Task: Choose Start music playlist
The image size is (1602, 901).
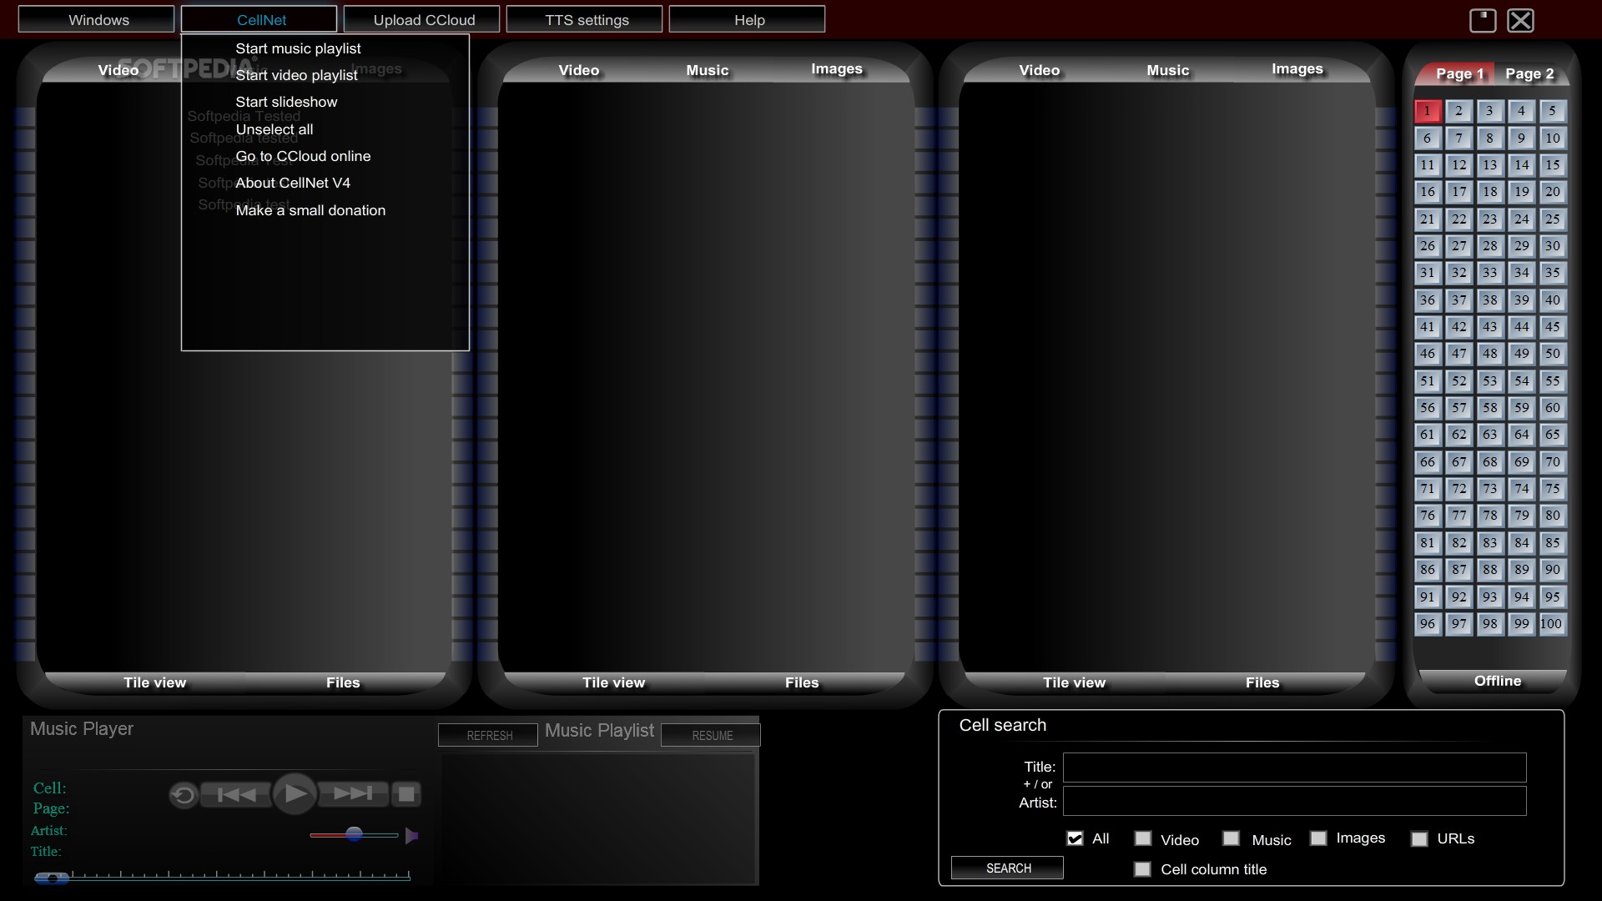Action: 298,48
